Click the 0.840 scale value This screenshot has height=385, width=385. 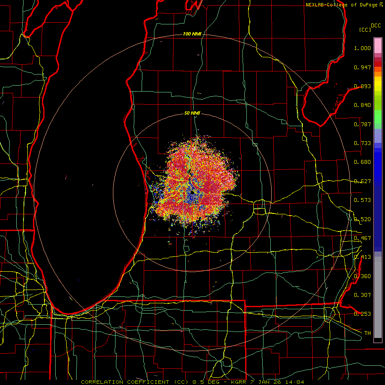[x=362, y=105]
